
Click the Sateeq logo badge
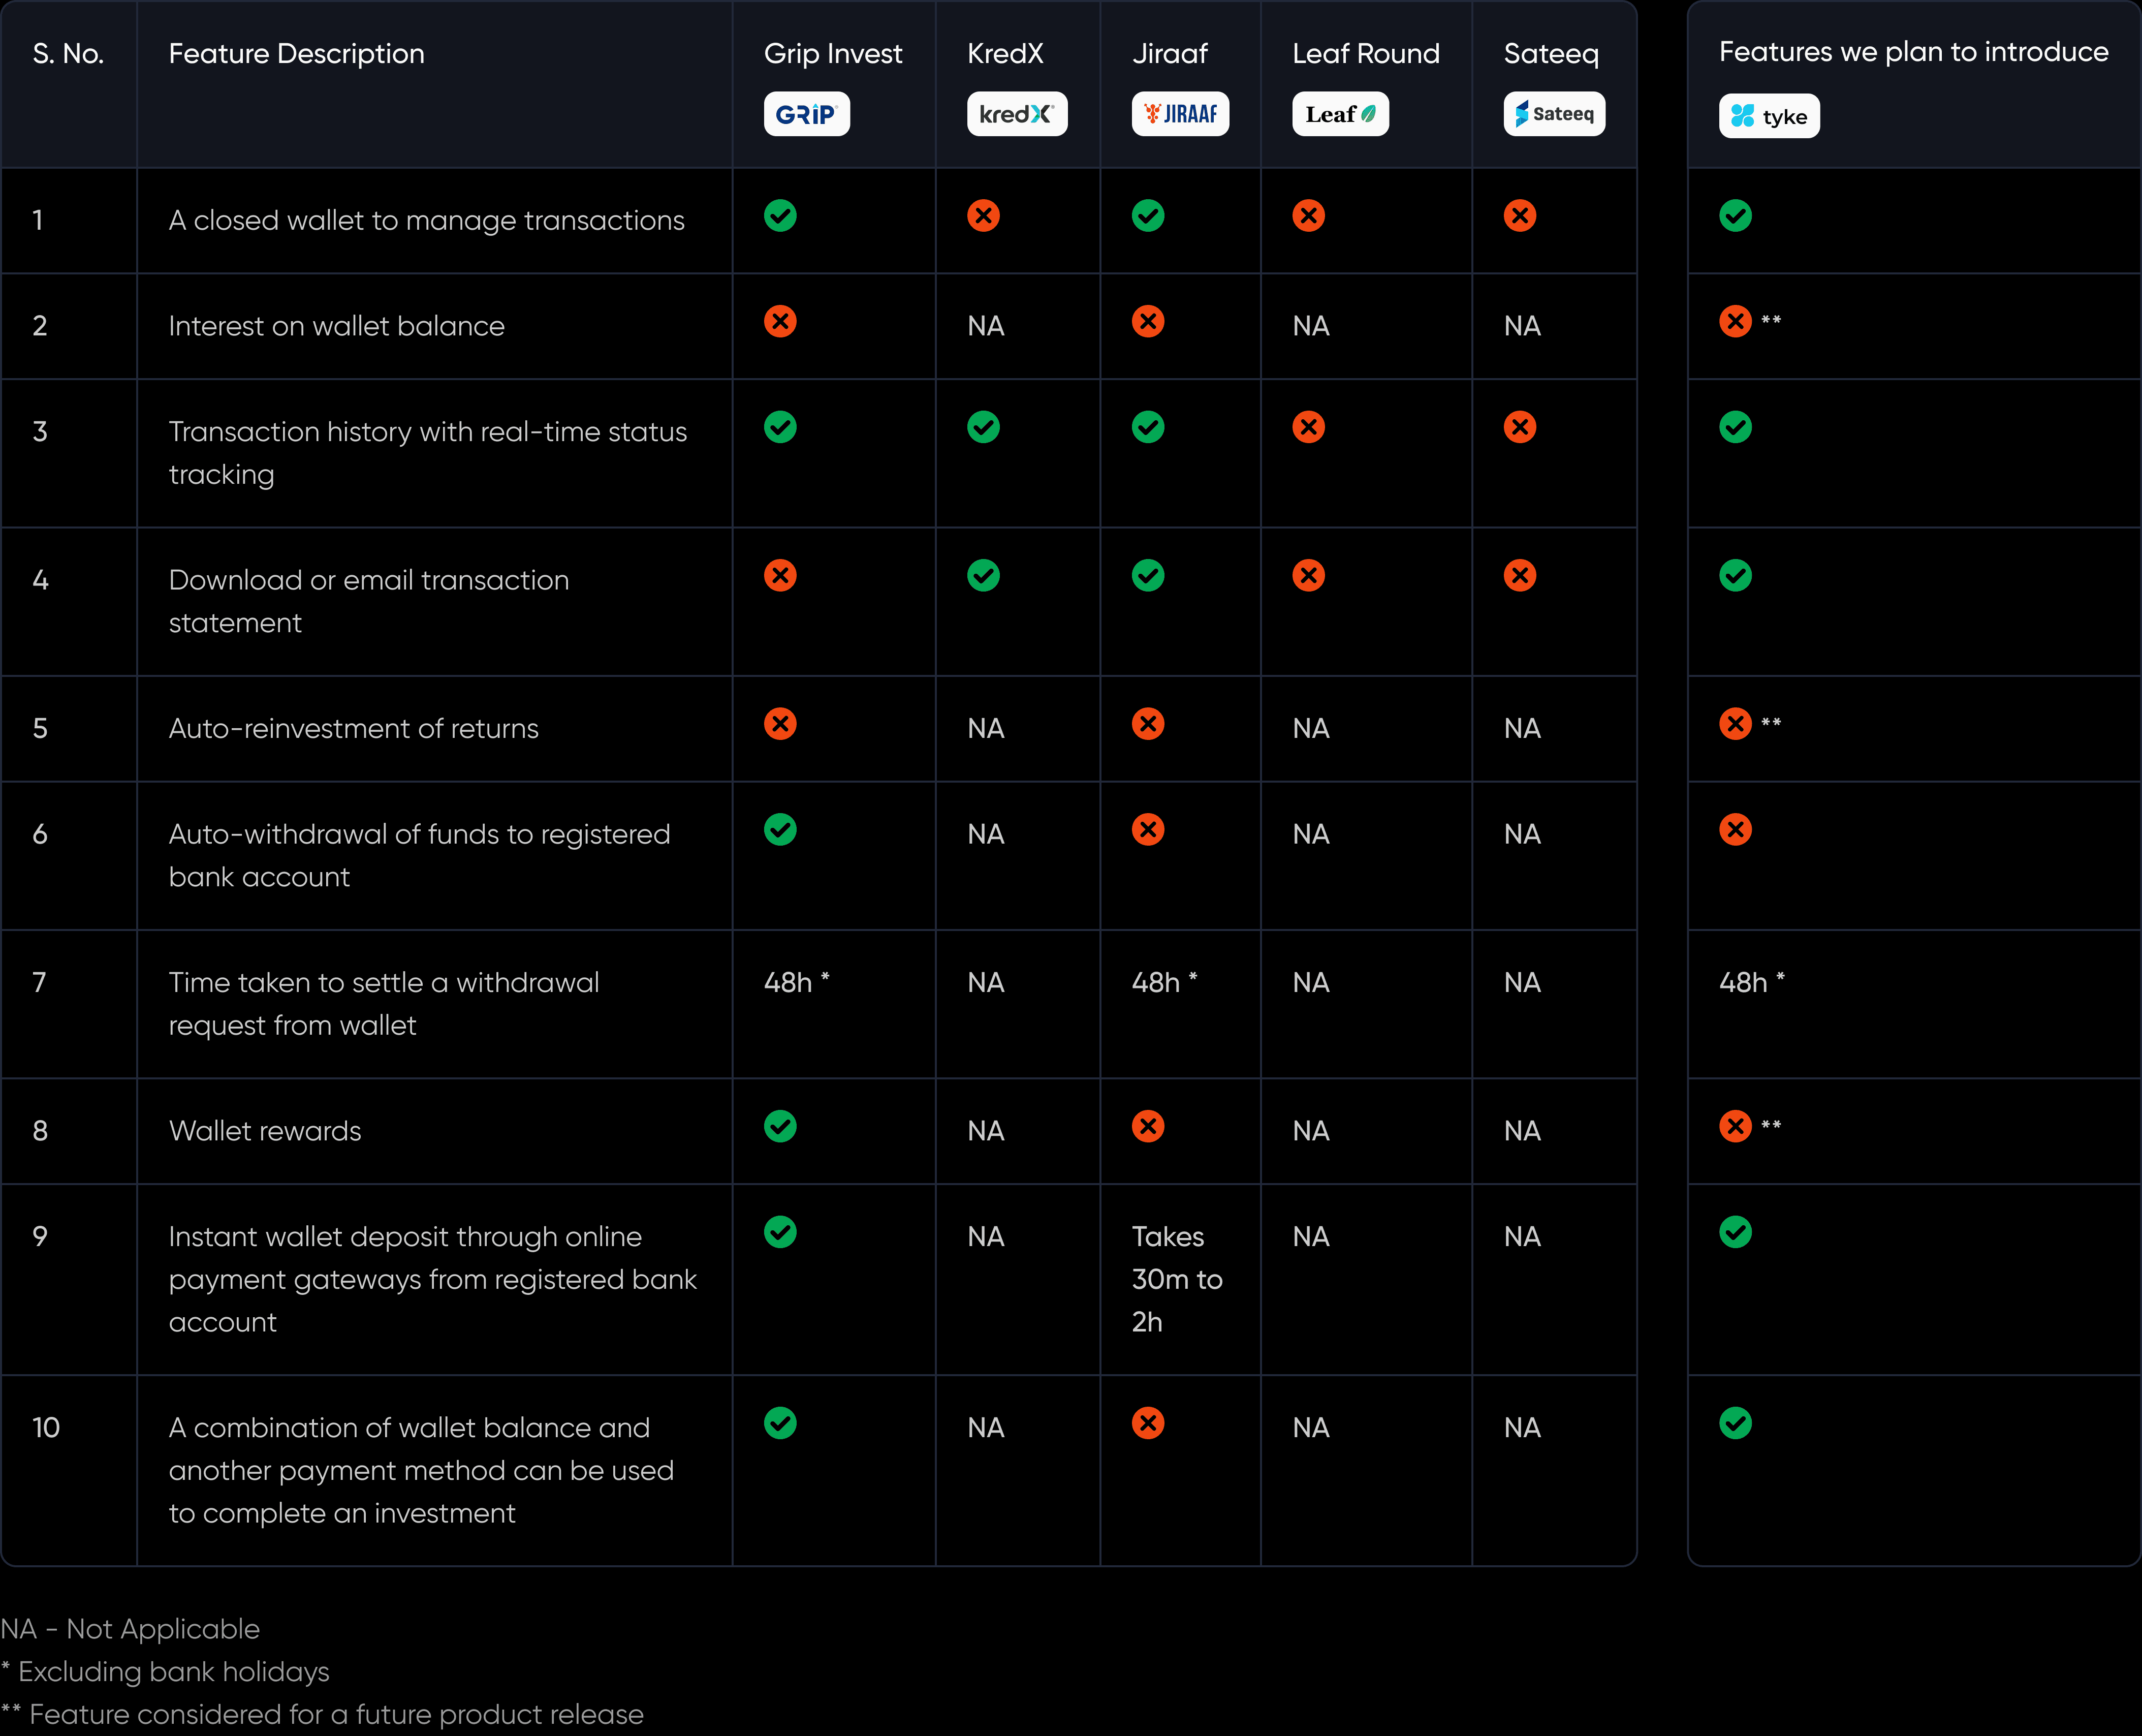[x=1553, y=114]
